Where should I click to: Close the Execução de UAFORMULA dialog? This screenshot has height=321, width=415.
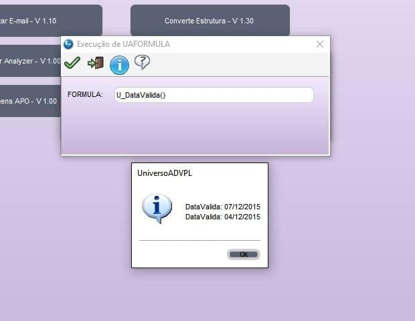click(320, 44)
